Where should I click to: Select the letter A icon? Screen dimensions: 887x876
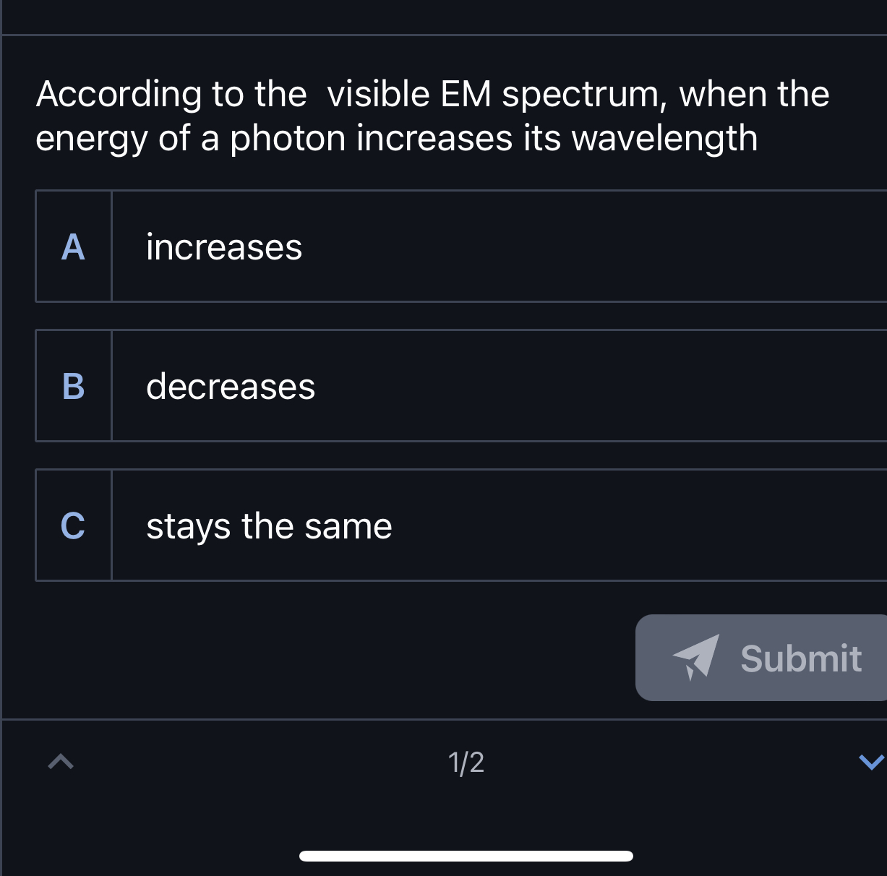click(73, 247)
